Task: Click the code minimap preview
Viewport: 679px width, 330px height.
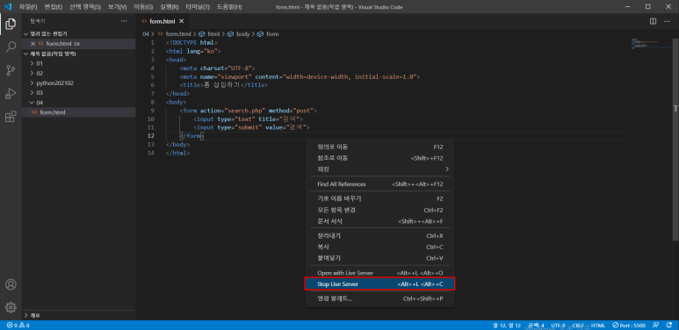Action: 651,43
